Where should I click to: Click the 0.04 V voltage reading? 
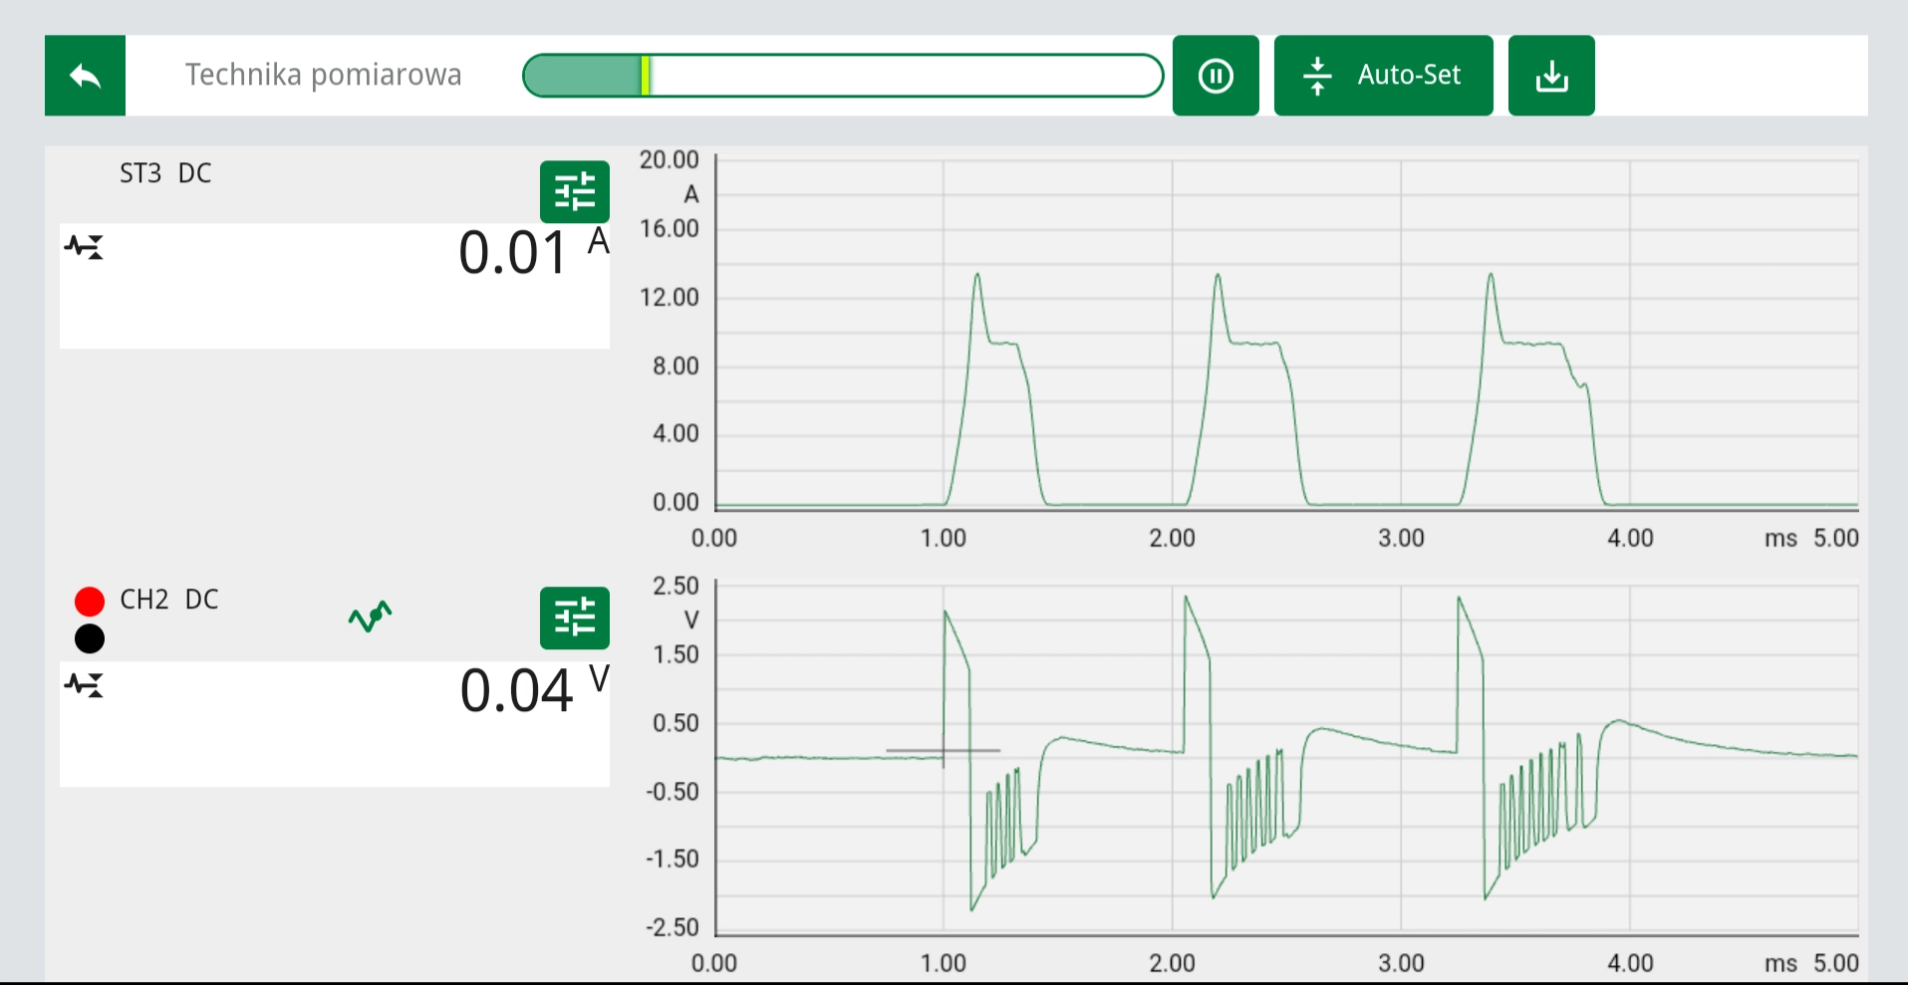[x=535, y=690]
